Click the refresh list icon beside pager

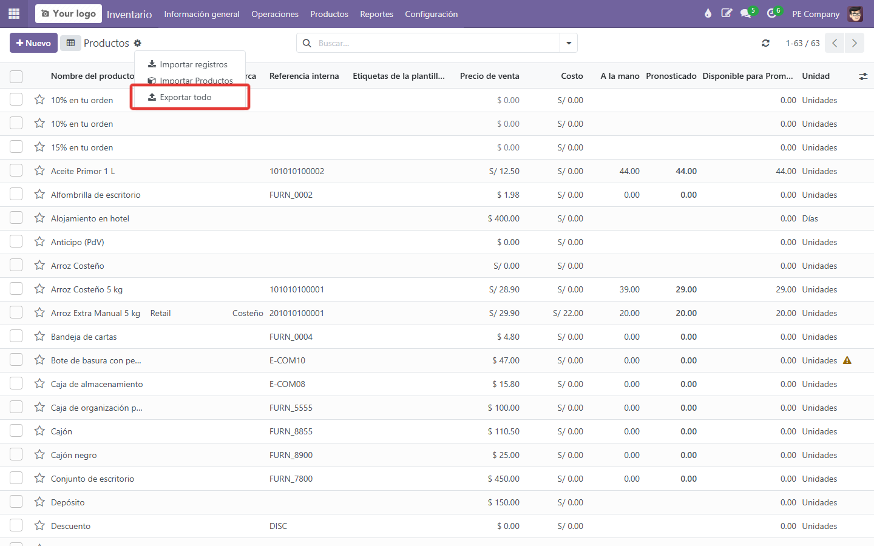(766, 43)
